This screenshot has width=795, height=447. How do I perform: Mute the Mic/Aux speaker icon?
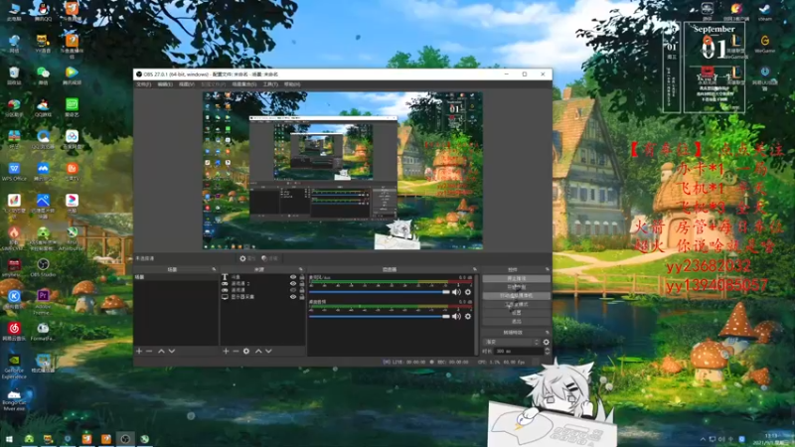coord(457,292)
